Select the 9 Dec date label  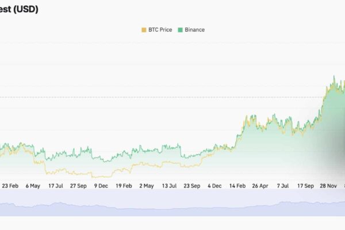[x=101, y=186]
